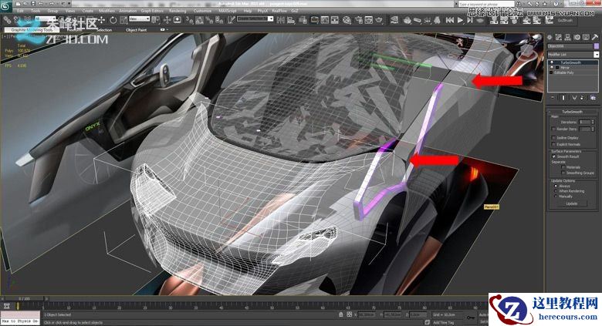Switch to the Hierarchy command panel
This screenshot has width=602, height=326.
[x=567, y=37]
